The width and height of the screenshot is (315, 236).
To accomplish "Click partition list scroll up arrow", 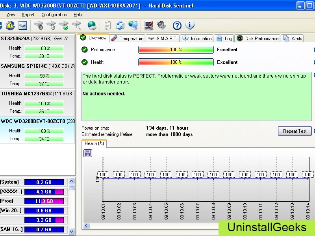I will tap(72, 181).
